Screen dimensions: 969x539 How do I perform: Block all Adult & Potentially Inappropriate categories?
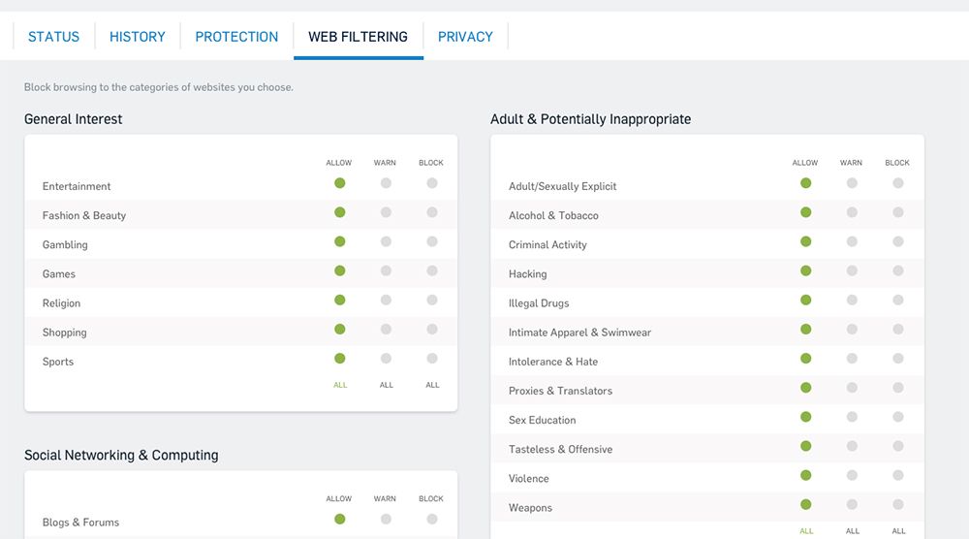pos(898,531)
